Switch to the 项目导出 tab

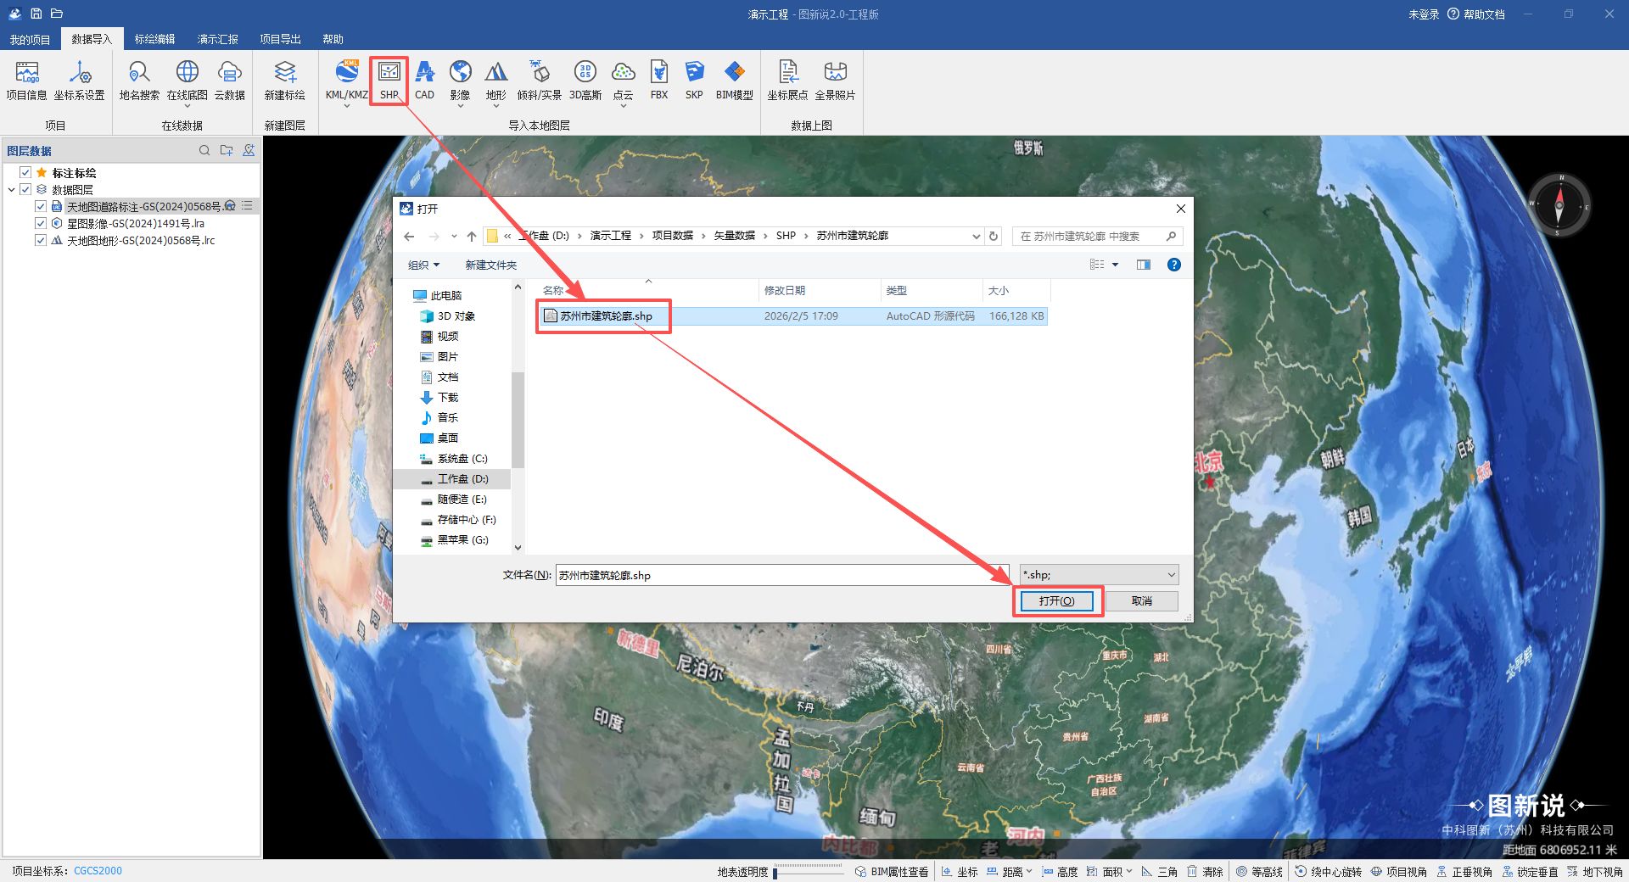pos(280,39)
